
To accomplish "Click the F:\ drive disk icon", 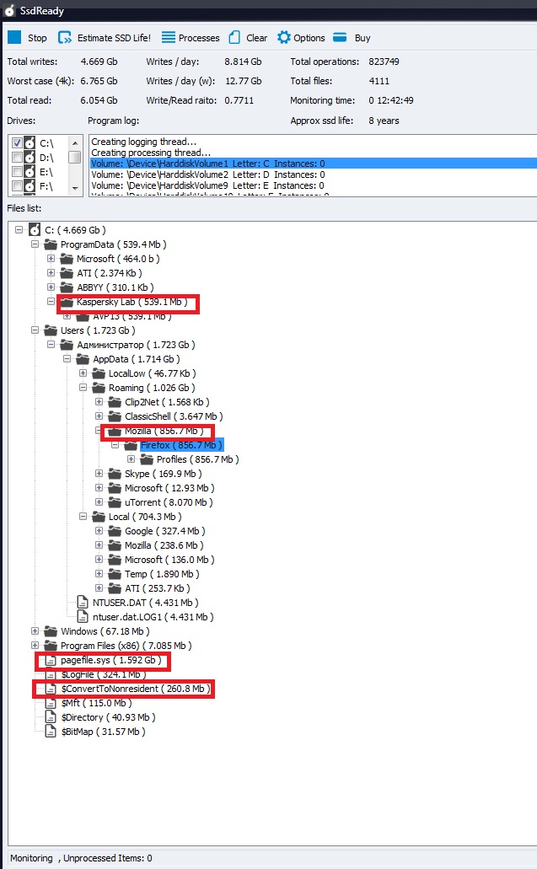I will (x=30, y=186).
